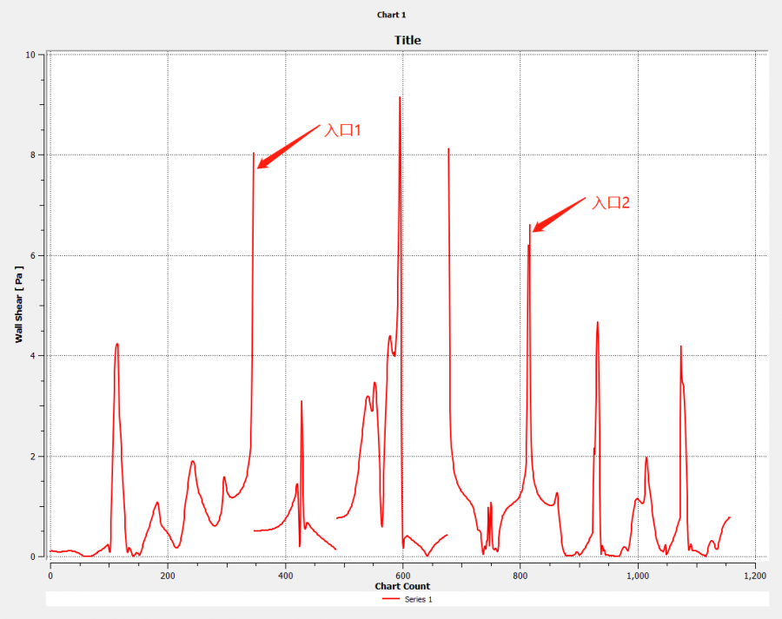Select the "入口1" annotation text
Viewport: 782px width, 619px height.
click(342, 130)
